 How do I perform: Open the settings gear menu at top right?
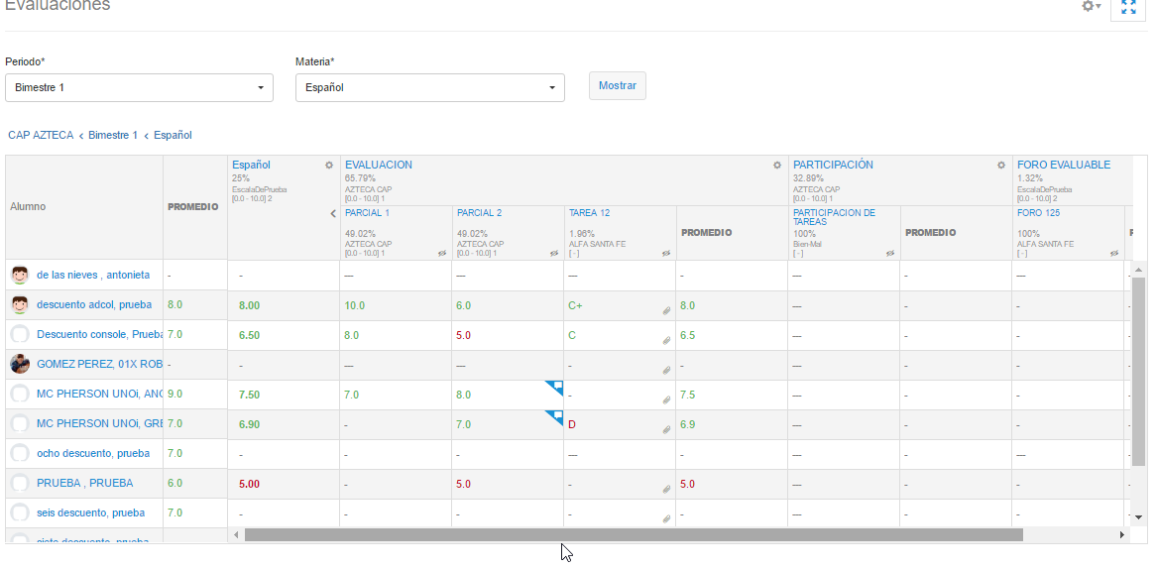[x=1091, y=7]
